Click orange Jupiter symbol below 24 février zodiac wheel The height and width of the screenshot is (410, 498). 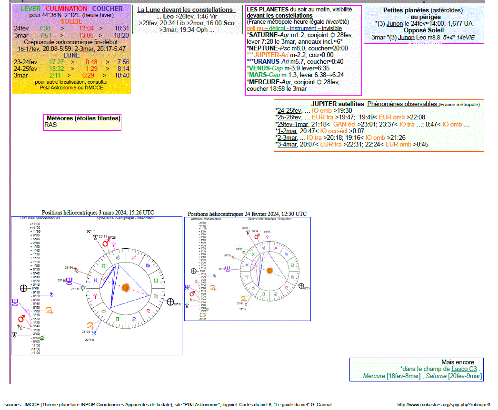coord(244,299)
